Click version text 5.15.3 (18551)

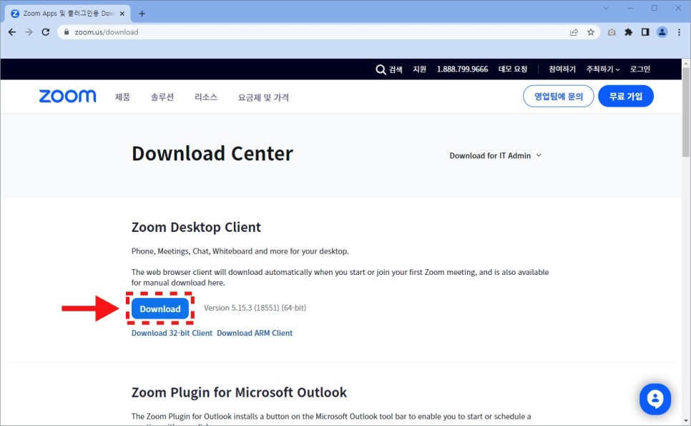coord(255,308)
